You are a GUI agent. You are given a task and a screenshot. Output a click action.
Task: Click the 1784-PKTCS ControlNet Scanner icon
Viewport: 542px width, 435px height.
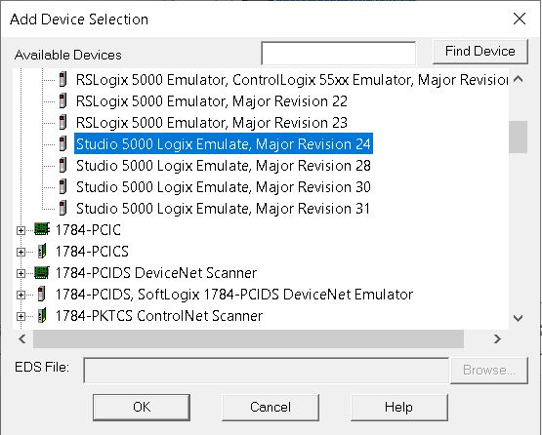pyautogui.click(x=42, y=315)
